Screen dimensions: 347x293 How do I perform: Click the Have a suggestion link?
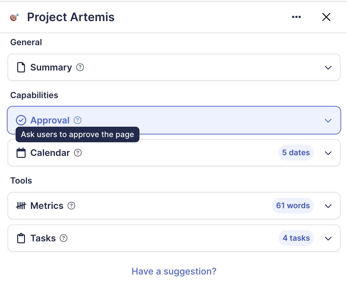coord(174,271)
